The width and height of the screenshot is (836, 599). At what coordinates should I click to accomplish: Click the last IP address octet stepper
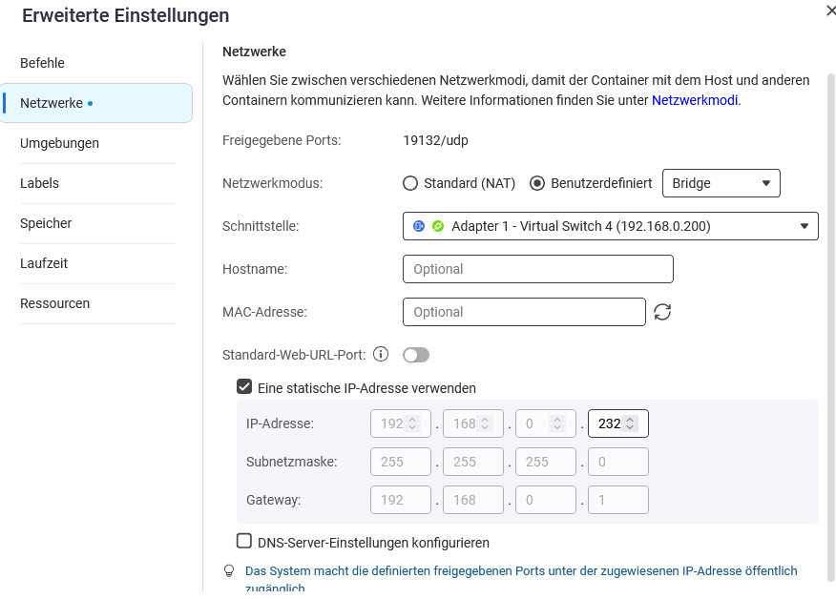pos(630,423)
